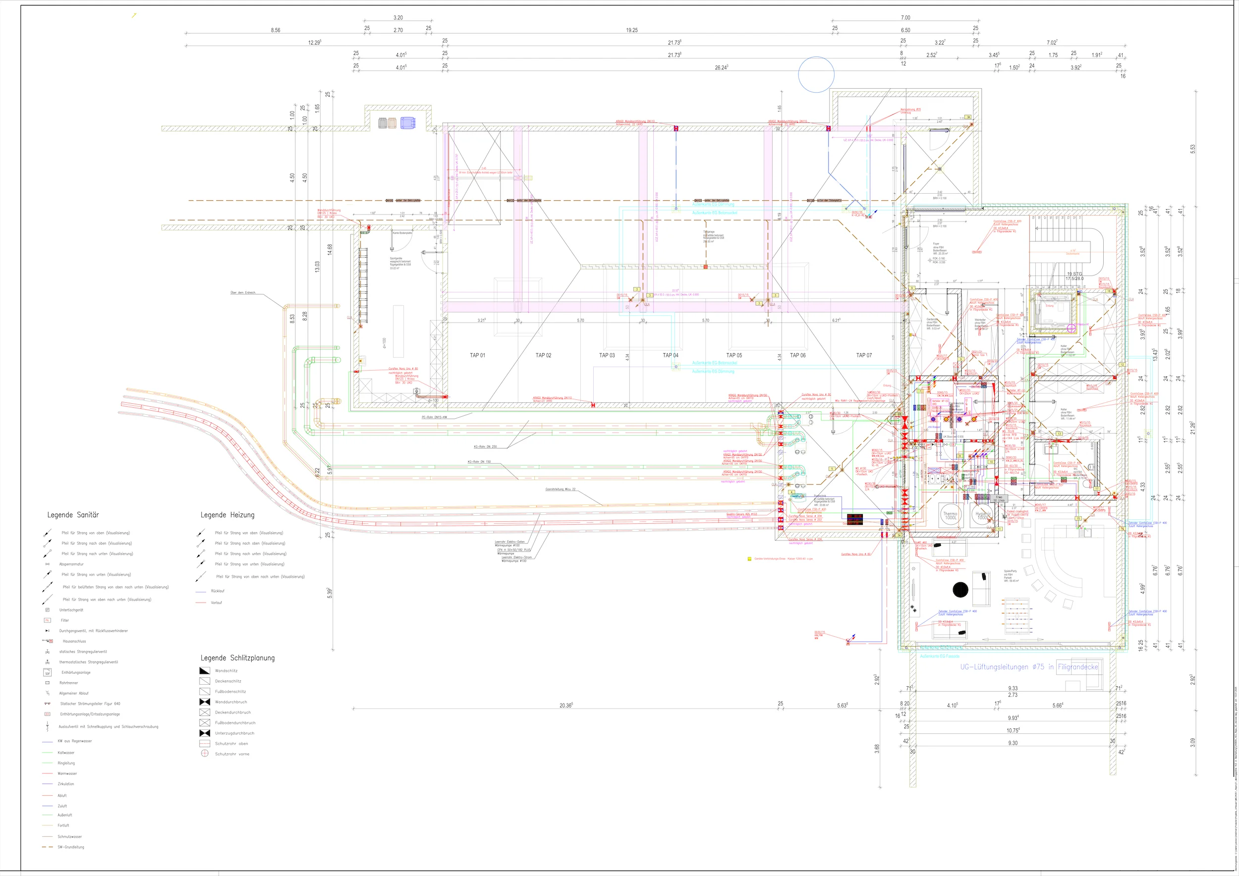Select the SW-Grundleitung dashed line sample
The height and width of the screenshot is (876, 1239).
pyautogui.click(x=48, y=847)
